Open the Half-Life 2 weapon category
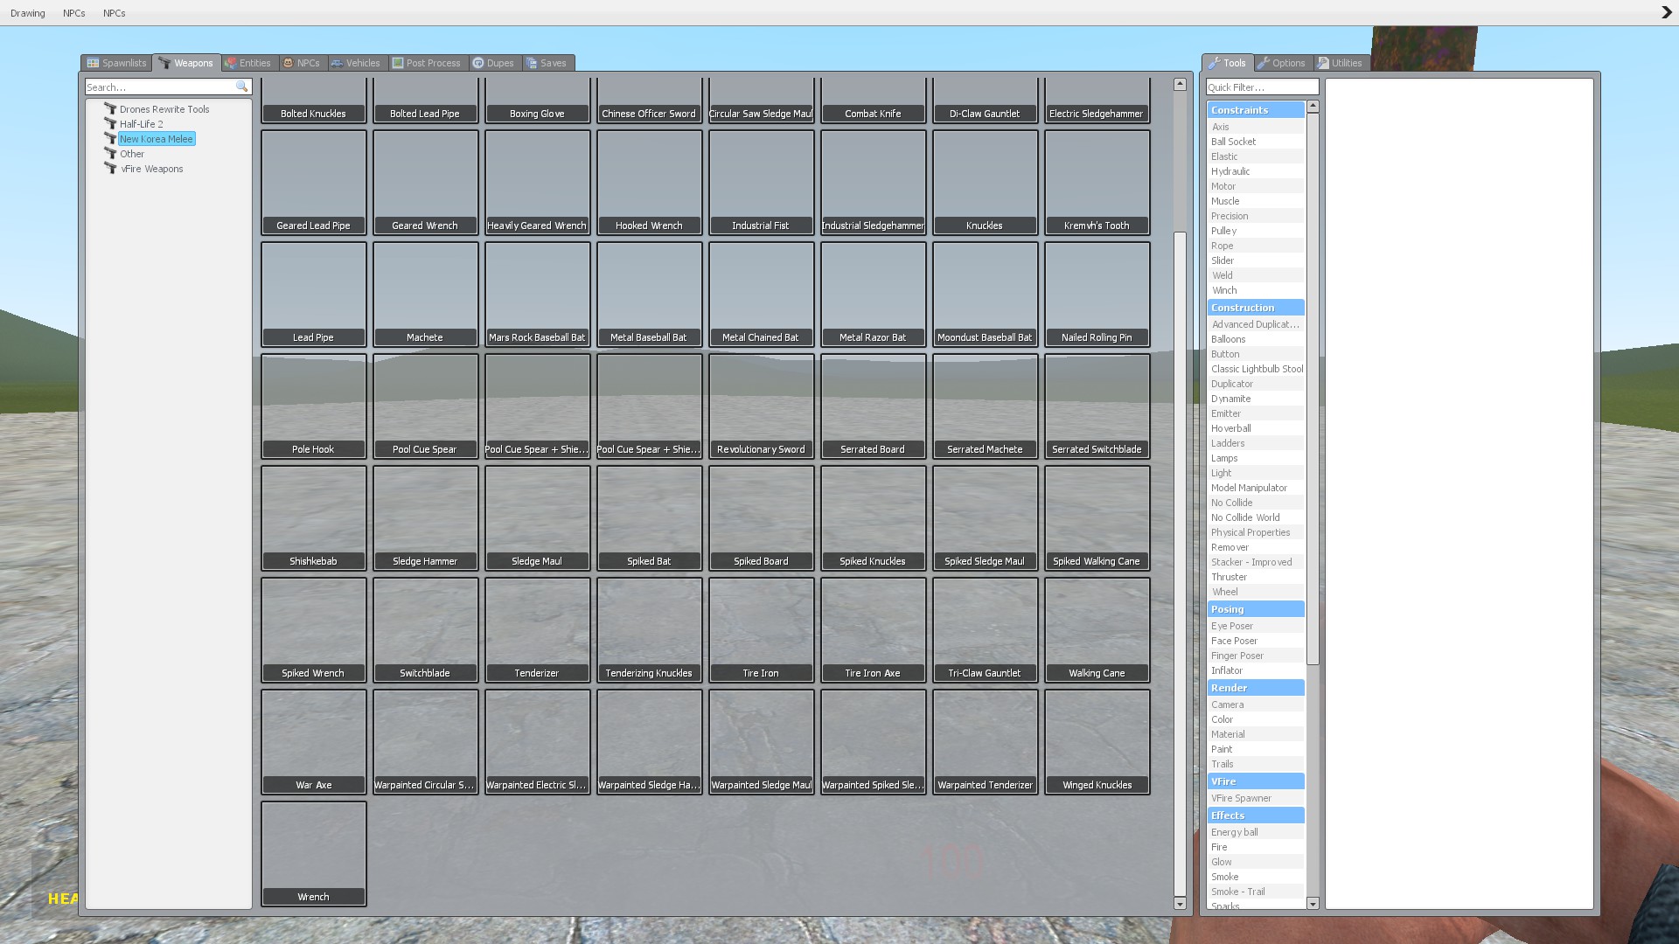The width and height of the screenshot is (1679, 944). pyautogui.click(x=141, y=124)
